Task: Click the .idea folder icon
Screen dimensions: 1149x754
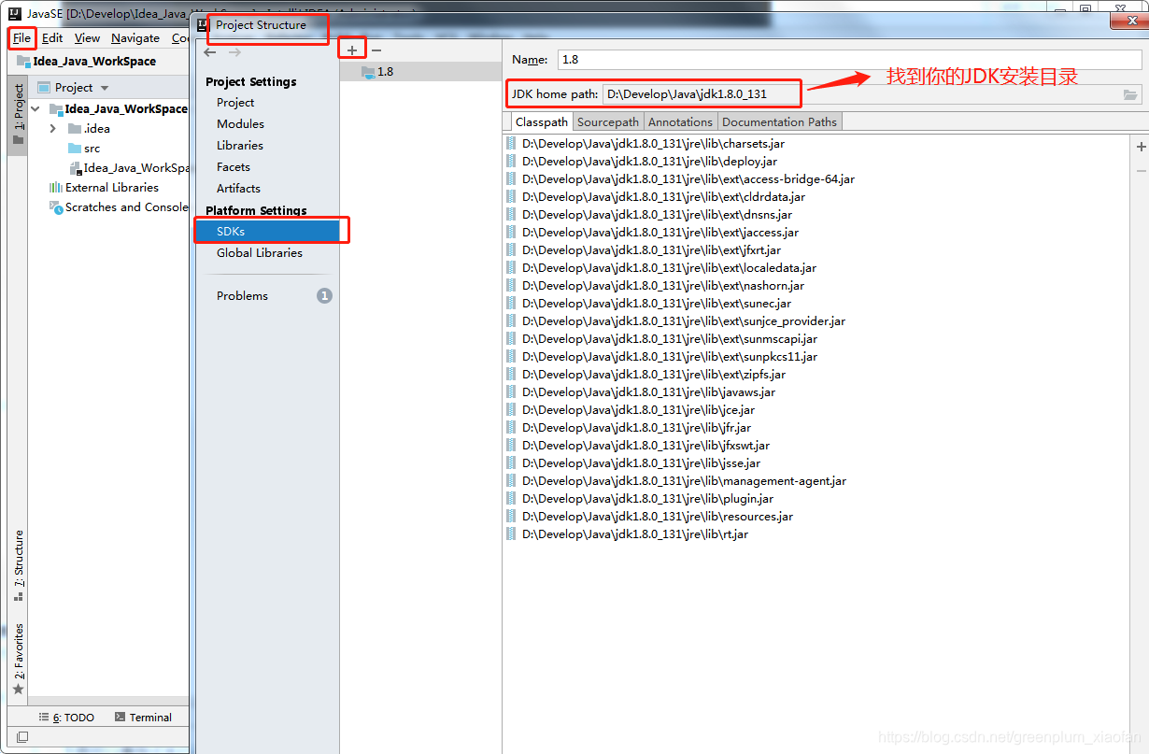Action: pos(75,129)
